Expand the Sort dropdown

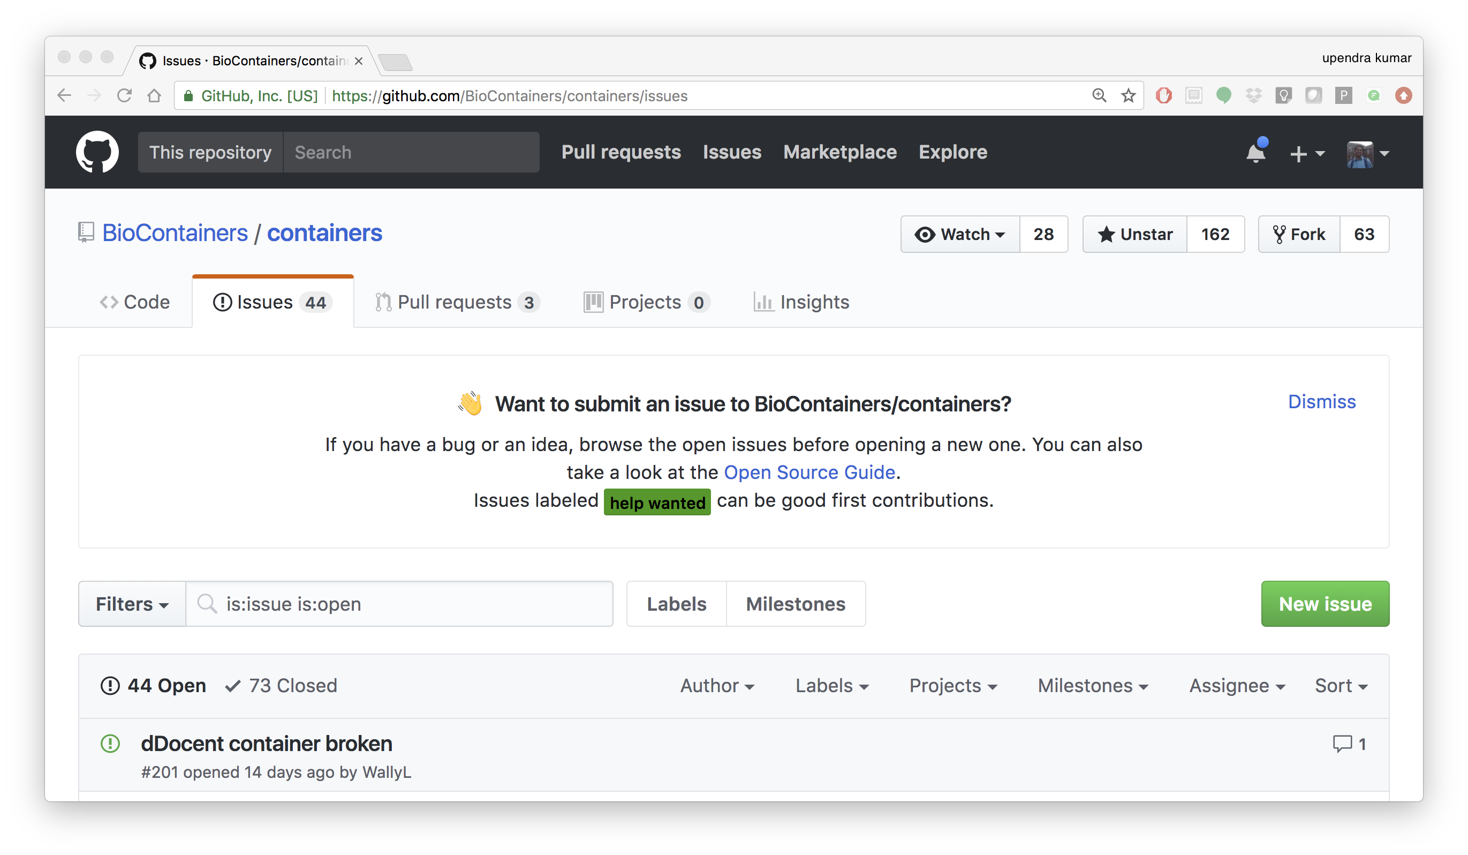pyautogui.click(x=1341, y=686)
